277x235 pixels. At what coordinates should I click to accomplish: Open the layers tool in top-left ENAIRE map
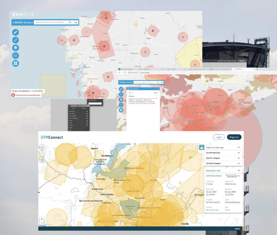click(x=15, y=48)
